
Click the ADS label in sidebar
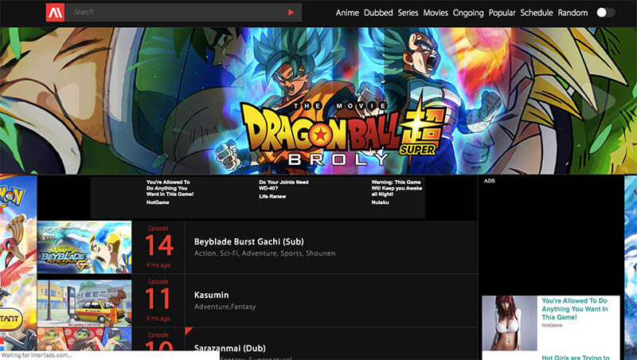coord(489,181)
